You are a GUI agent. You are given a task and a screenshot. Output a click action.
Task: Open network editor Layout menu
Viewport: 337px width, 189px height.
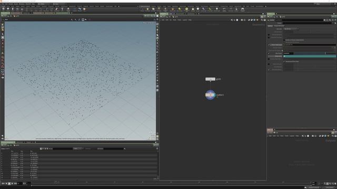click(185, 20)
